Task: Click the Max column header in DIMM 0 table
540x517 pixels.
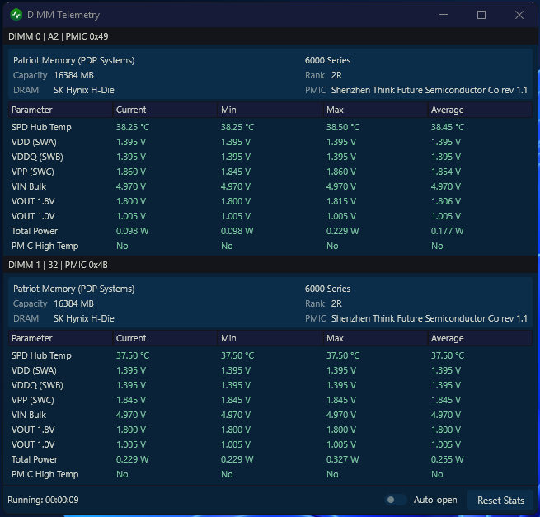Action: click(375, 110)
